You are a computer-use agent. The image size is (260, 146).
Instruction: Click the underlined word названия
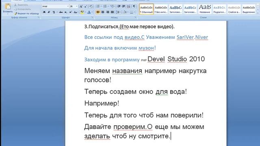[127, 71]
